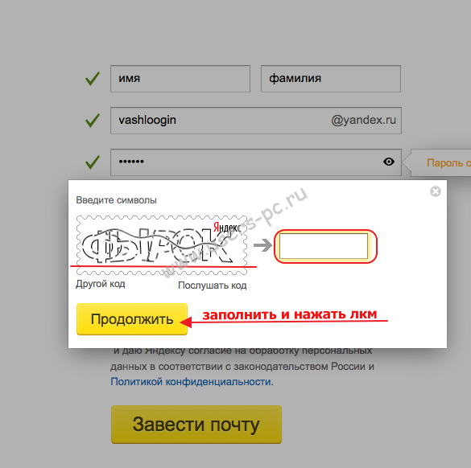Click the captcha image with distorted letters
This screenshot has height=468, width=471.
pos(162,245)
